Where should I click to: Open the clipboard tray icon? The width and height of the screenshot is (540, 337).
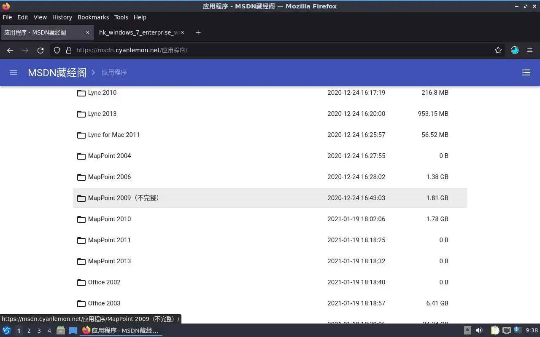(x=495, y=330)
